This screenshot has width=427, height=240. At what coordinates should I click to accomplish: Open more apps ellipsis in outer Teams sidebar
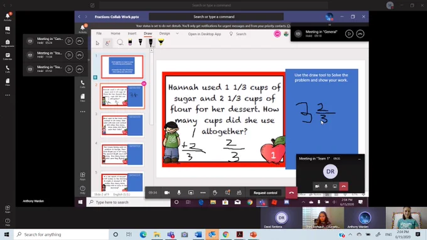click(x=8, y=95)
